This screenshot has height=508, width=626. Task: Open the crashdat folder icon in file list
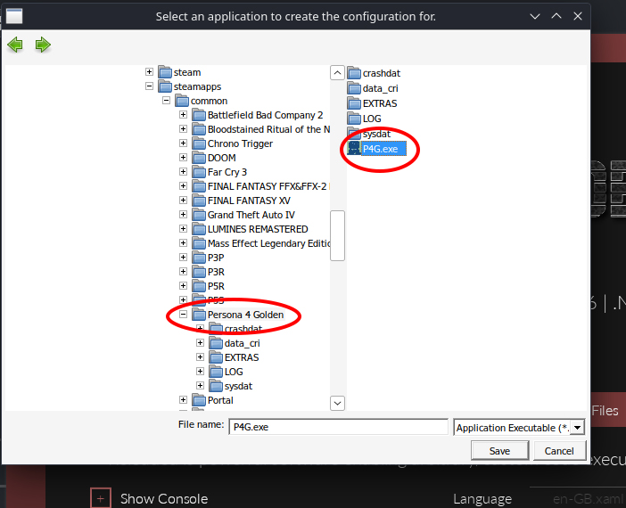point(354,73)
